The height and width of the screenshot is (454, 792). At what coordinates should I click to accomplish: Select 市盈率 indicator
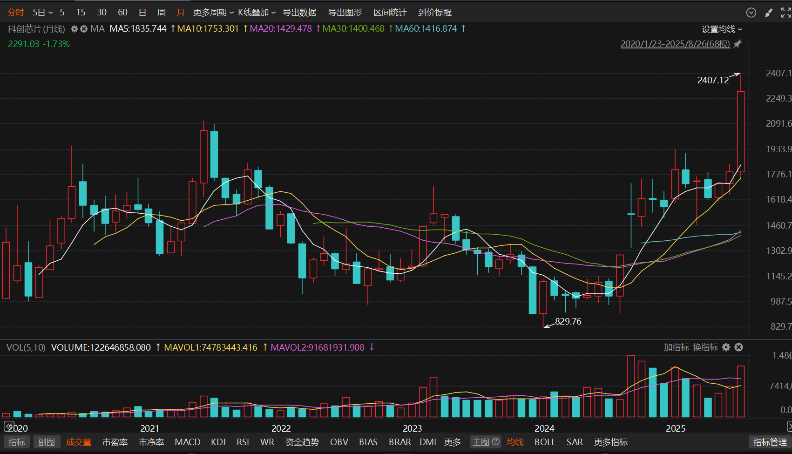coord(115,442)
